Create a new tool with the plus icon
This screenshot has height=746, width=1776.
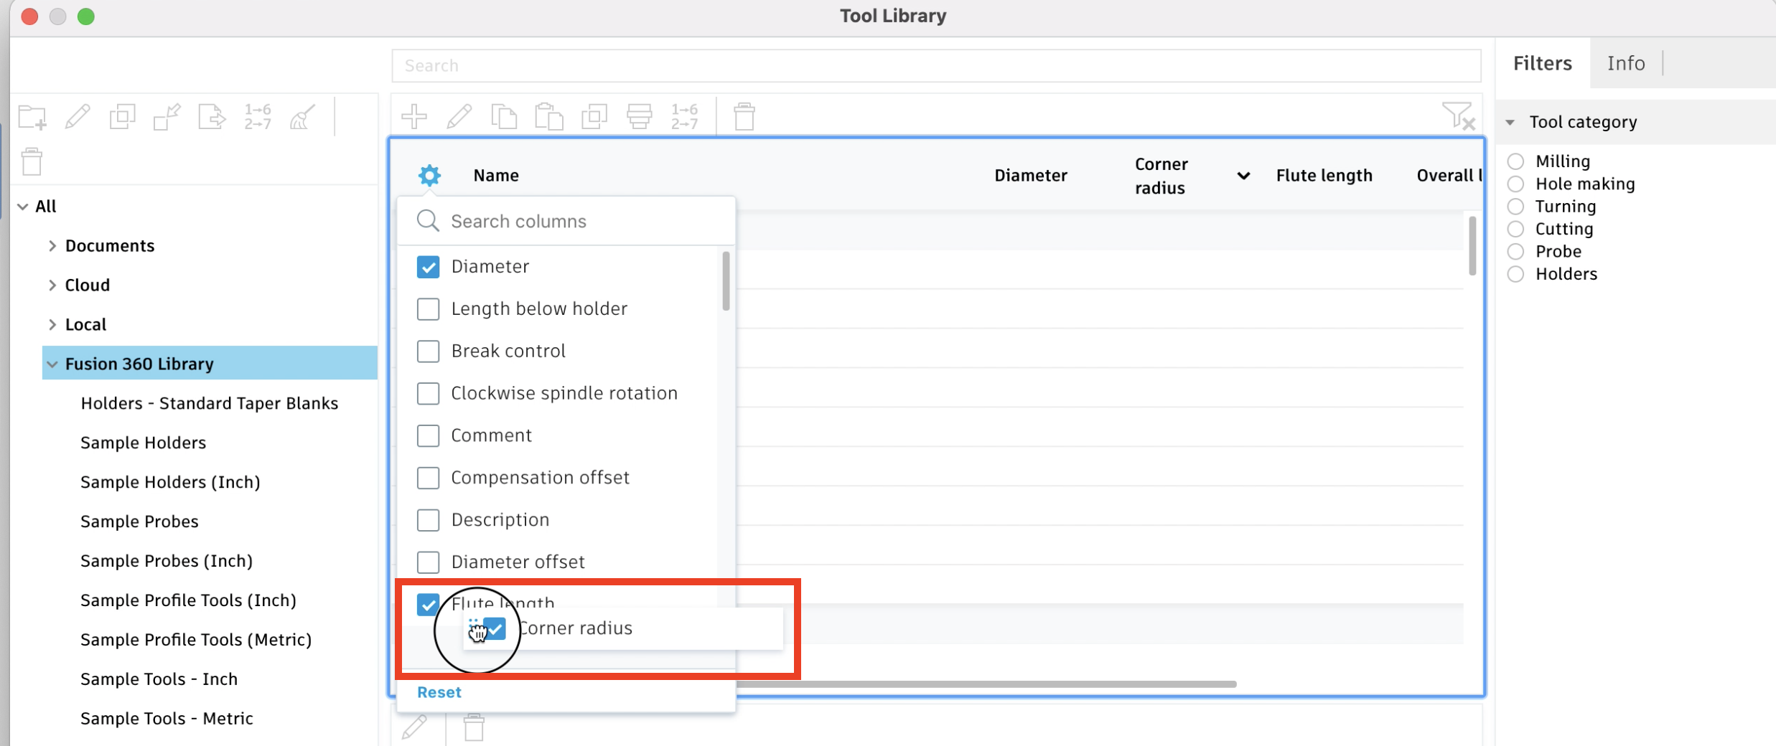[x=415, y=115]
